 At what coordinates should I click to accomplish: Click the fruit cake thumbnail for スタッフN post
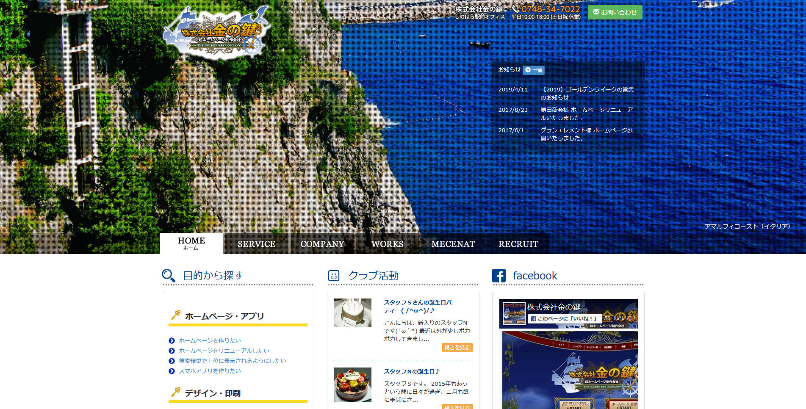(352, 385)
